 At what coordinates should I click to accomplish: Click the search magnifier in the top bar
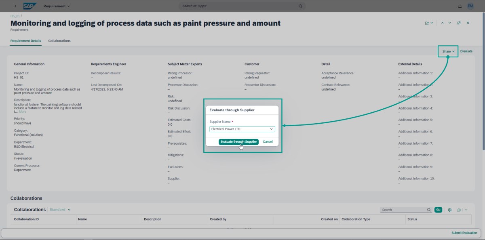pos(300,6)
